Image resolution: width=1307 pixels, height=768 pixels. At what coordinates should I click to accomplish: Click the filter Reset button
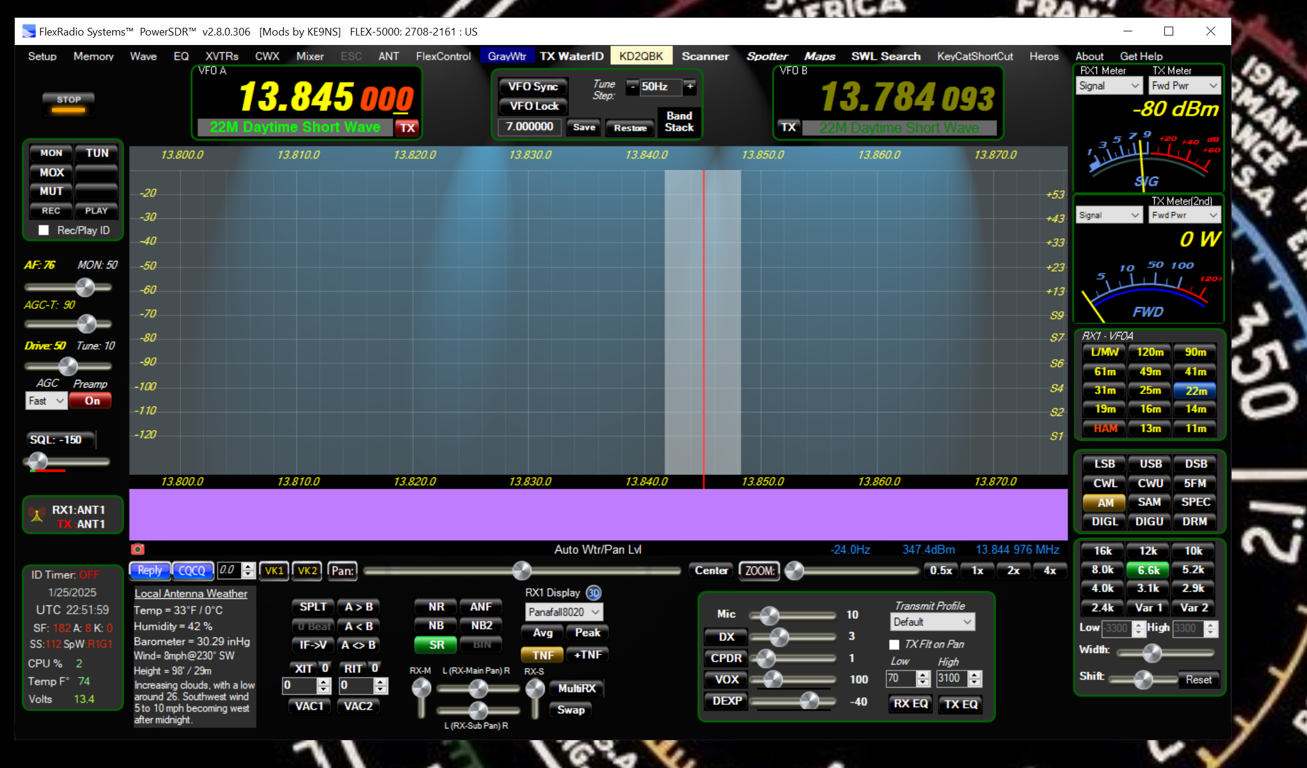(x=1199, y=680)
